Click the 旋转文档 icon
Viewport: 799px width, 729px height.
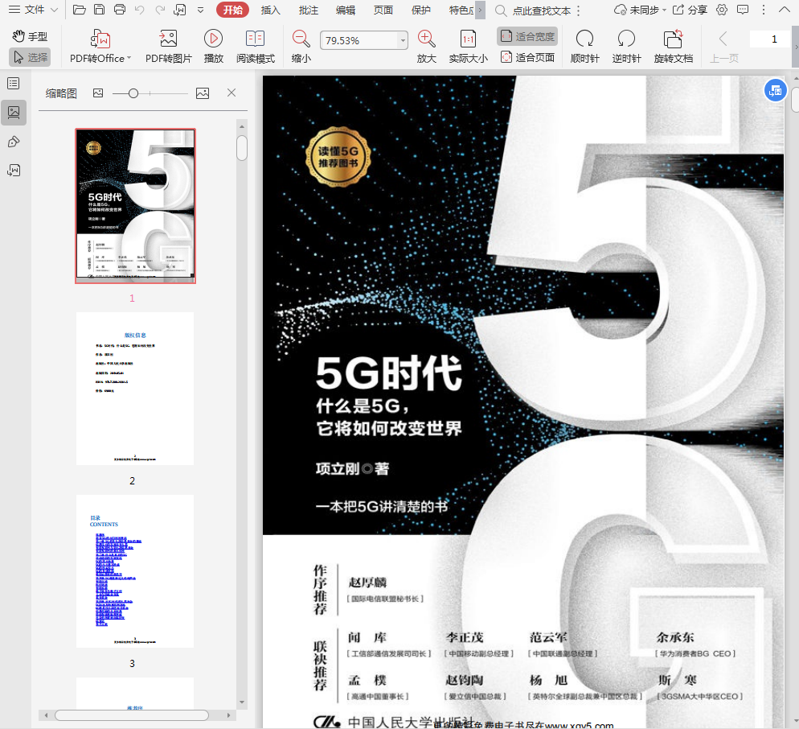click(673, 39)
